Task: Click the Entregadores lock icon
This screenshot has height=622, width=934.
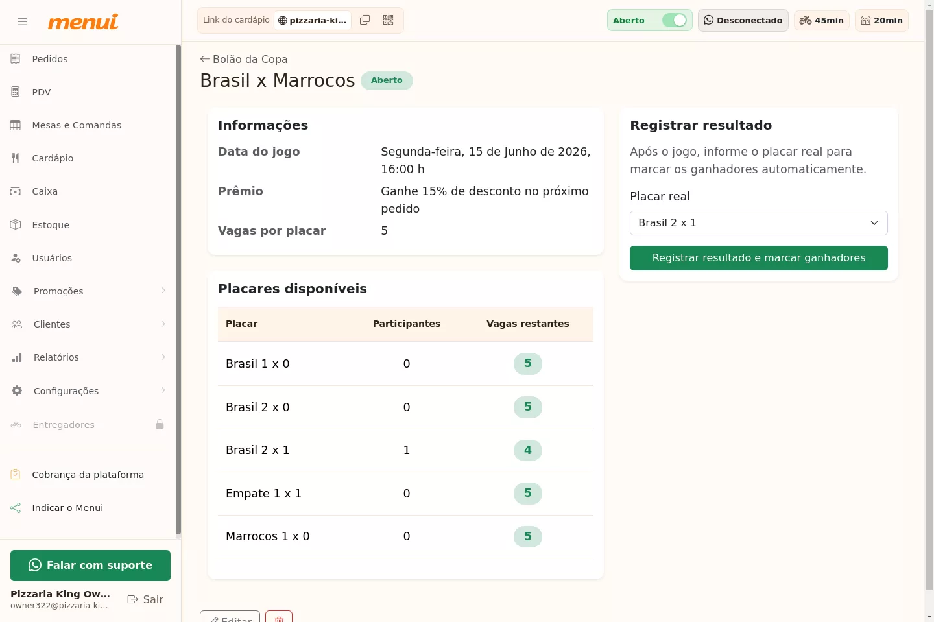Action: click(x=160, y=425)
